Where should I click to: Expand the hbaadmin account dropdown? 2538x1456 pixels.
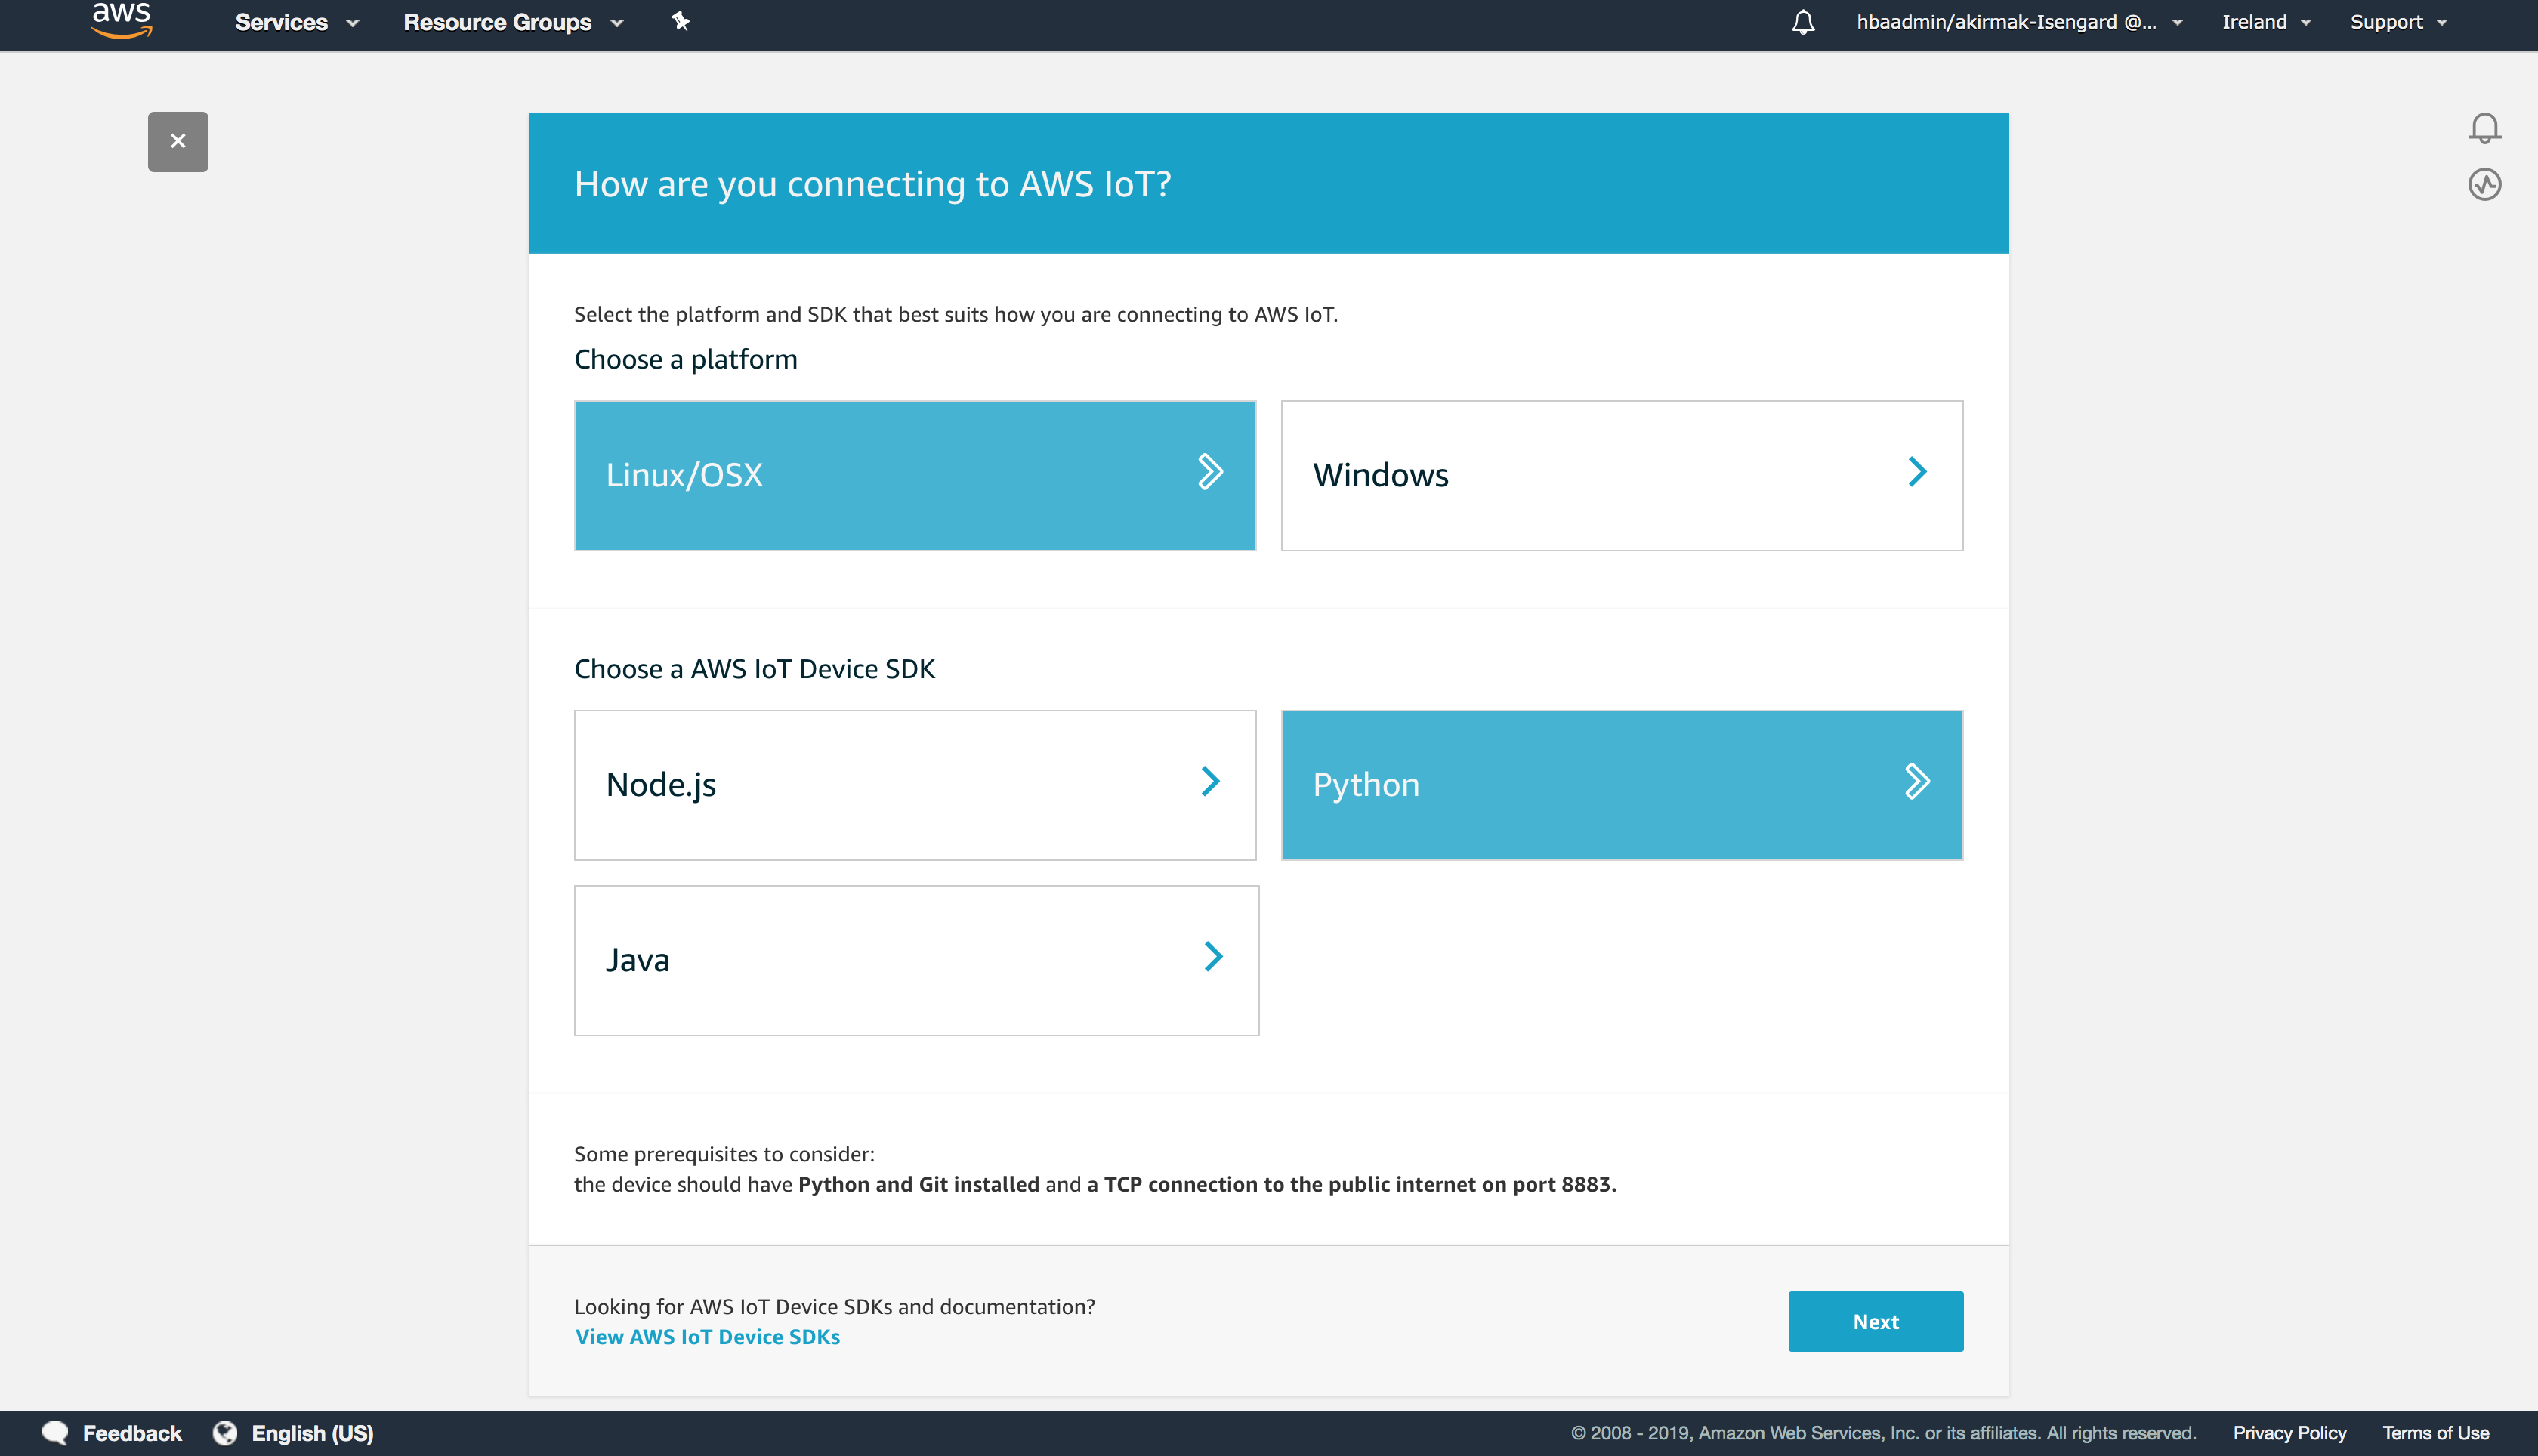[x=2019, y=22]
